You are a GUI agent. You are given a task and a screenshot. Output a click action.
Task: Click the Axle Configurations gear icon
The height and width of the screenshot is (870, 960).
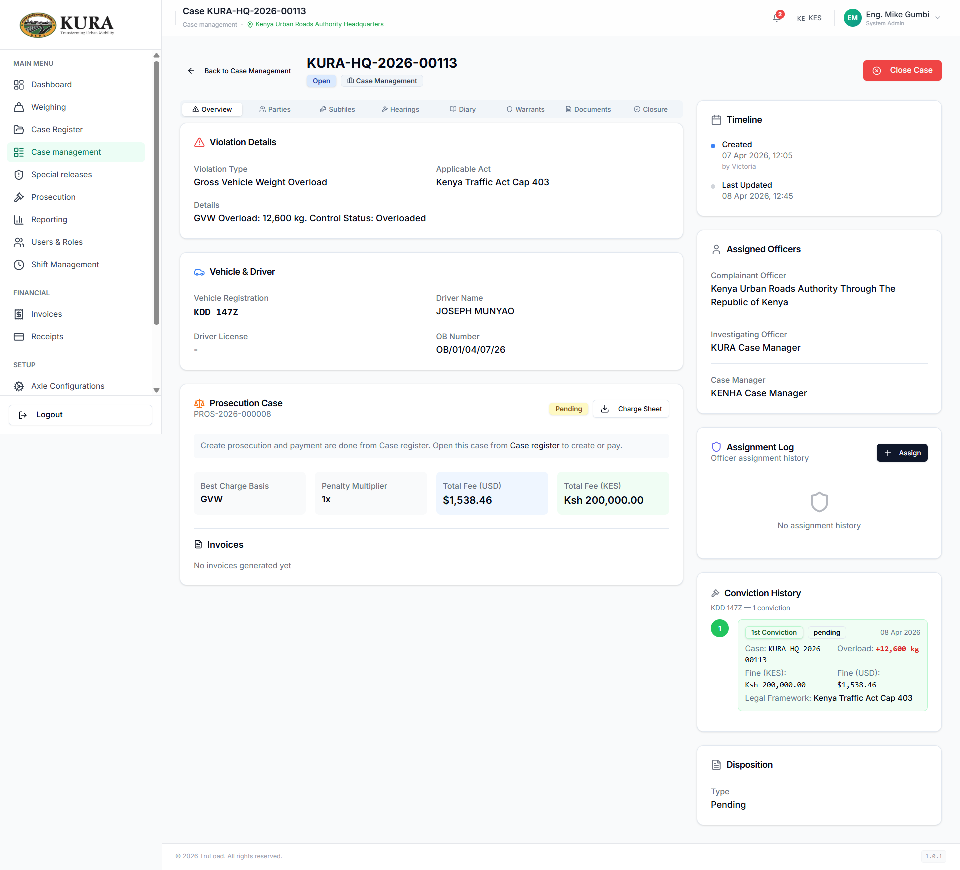point(19,386)
